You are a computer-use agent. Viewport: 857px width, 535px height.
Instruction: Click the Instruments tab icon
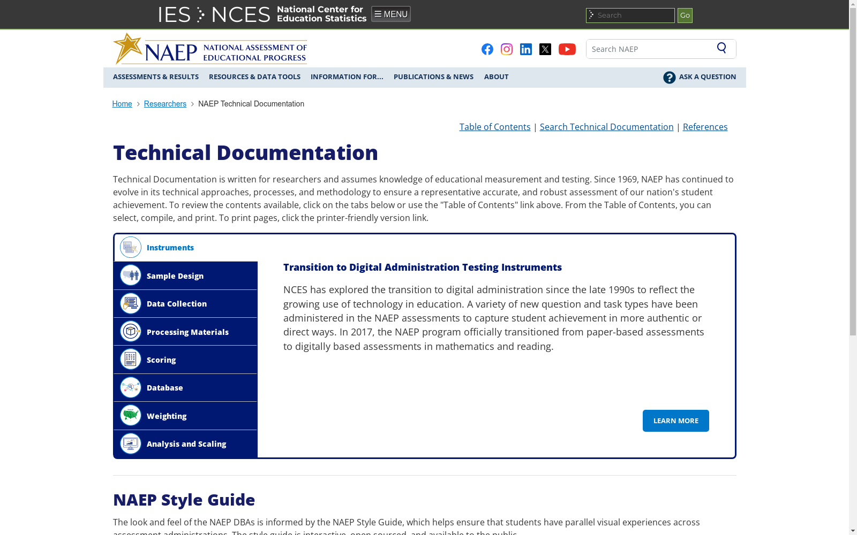131,247
